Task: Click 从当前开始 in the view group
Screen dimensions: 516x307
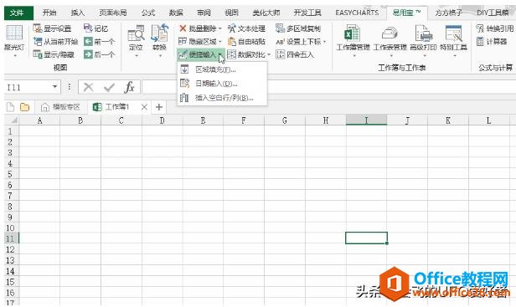Action: coord(55,42)
